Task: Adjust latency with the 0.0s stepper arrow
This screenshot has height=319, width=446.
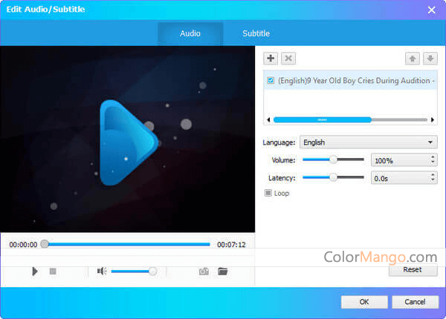Action: (433, 176)
